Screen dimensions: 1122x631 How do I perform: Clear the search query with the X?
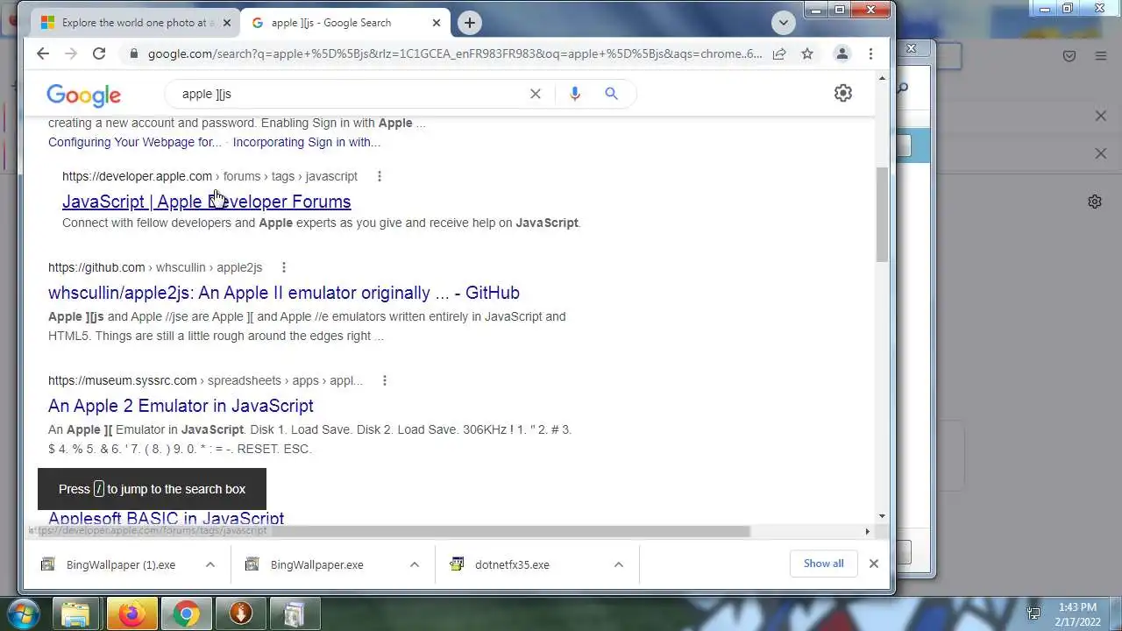click(x=536, y=94)
